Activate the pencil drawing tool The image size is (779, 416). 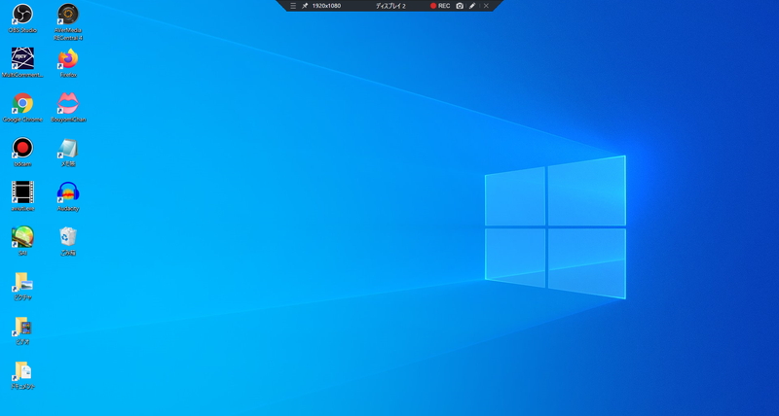point(472,6)
